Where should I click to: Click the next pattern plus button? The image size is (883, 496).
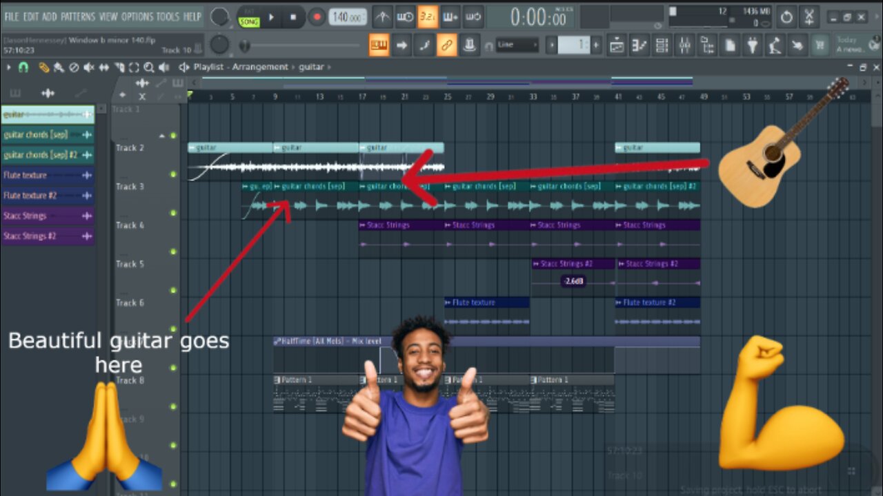click(x=596, y=46)
